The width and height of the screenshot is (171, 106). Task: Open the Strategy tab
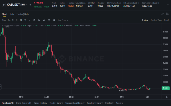[109, 103]
